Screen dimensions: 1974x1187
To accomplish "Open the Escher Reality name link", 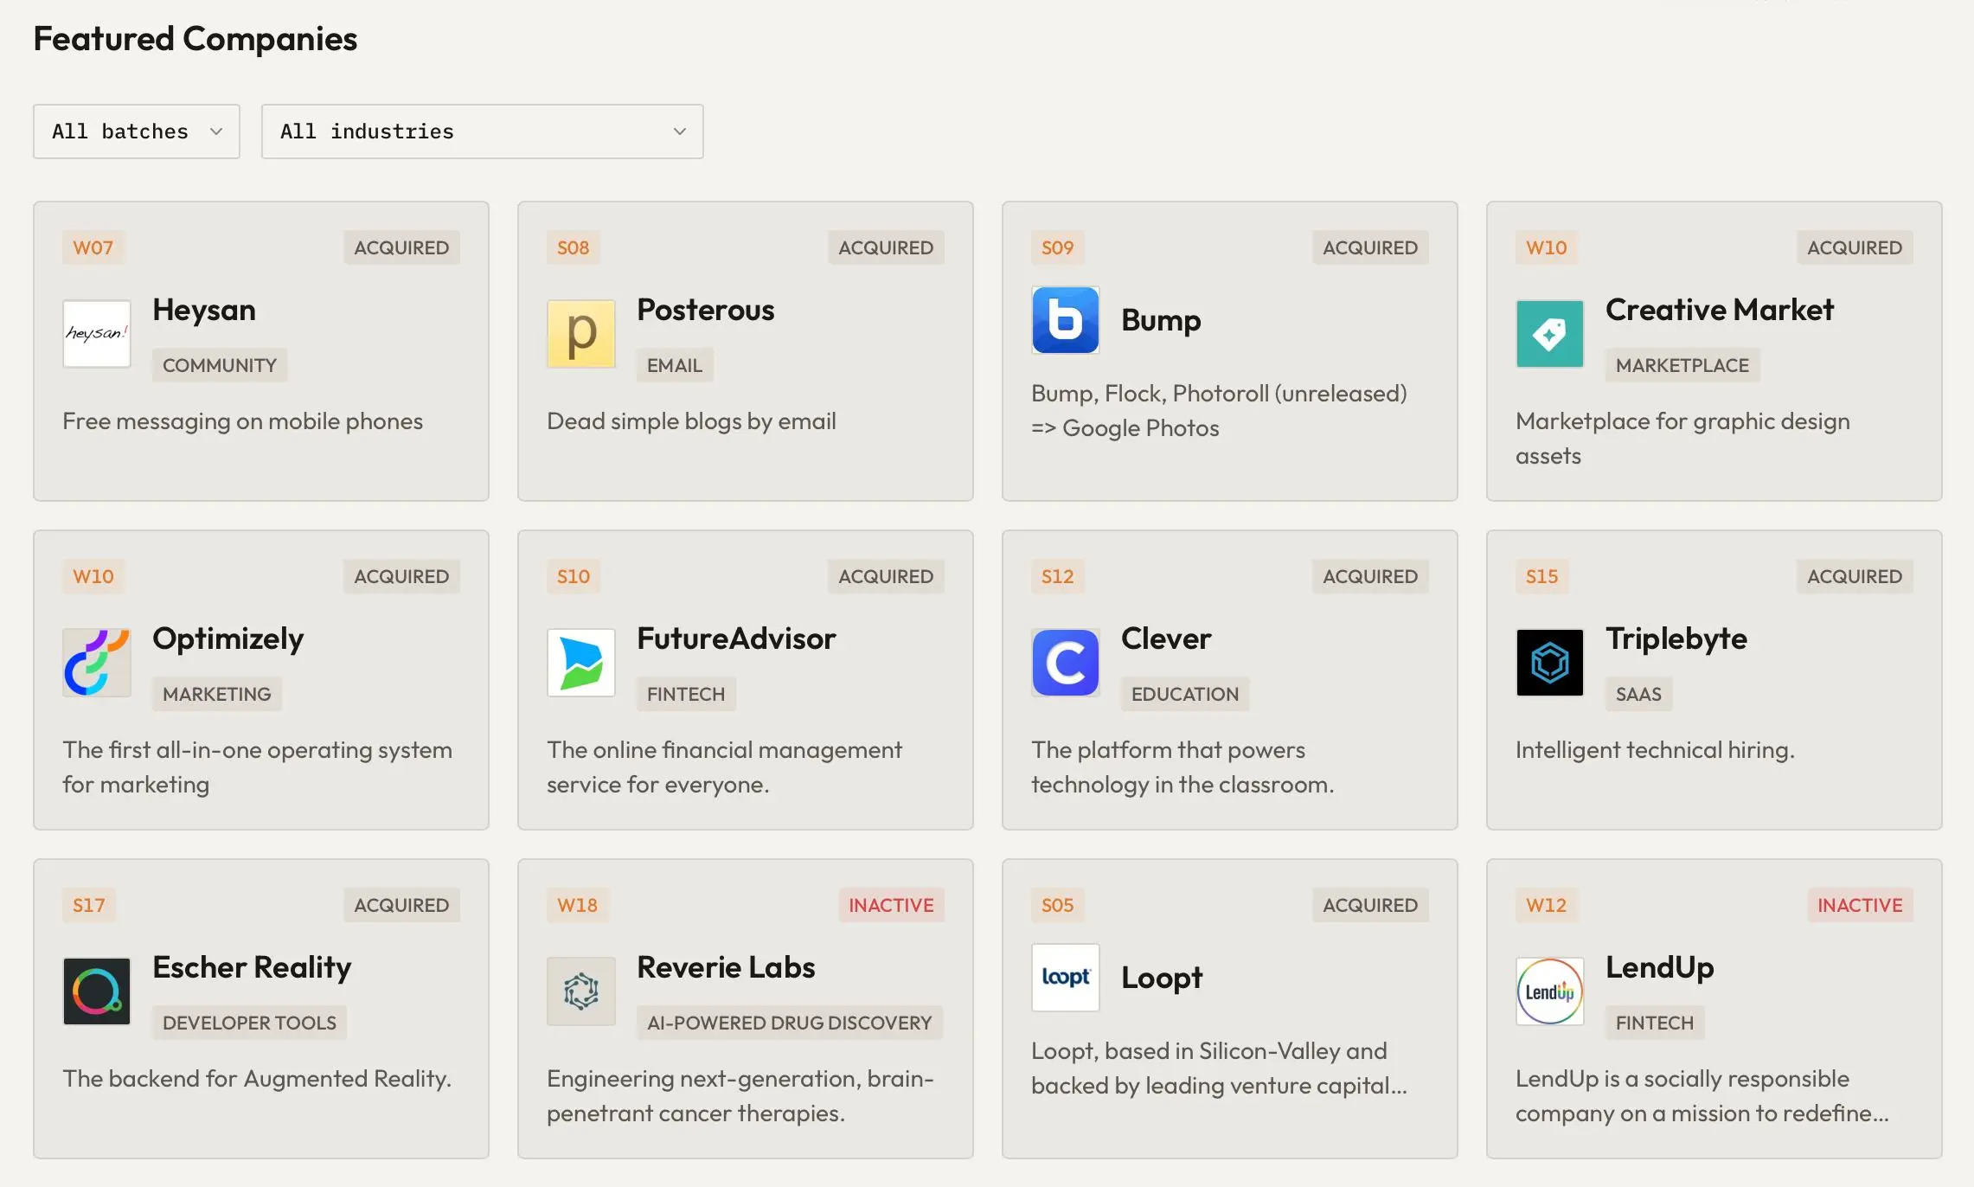I will click(x=252, y=967).
